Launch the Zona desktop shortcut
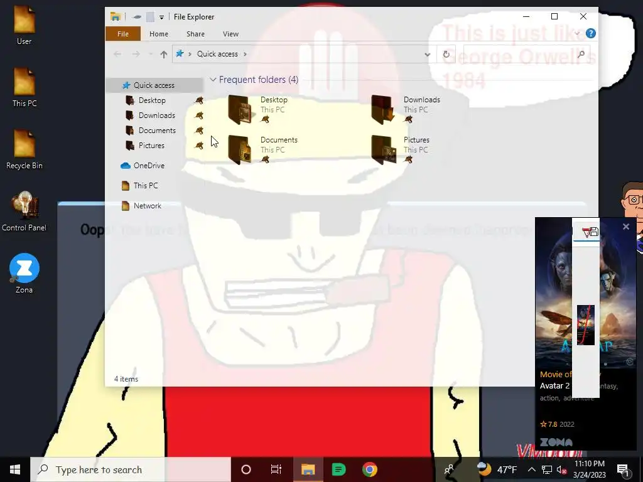Image resolution: width=643 pixels, height=482 pixels. 24,274
